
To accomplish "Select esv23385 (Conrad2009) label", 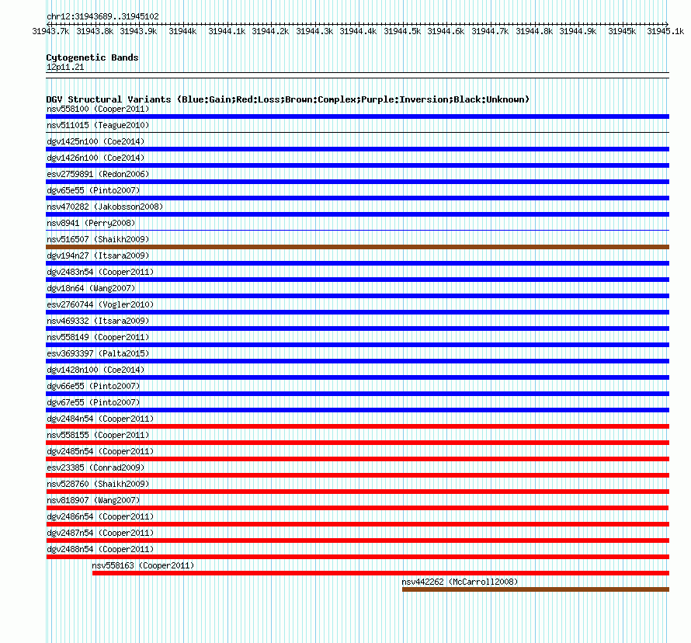I will 95,467.
